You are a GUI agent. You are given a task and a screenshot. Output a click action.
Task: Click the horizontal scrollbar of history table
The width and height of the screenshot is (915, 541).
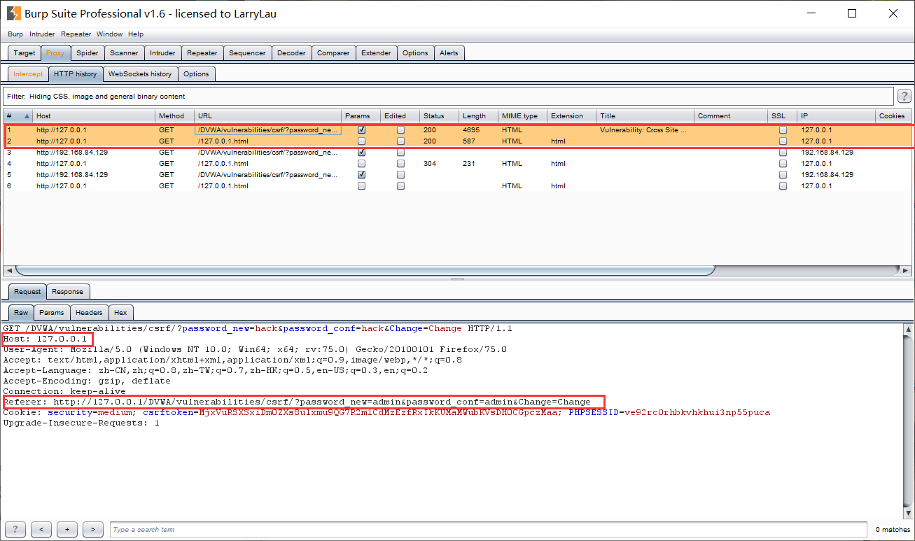[365, 270]
